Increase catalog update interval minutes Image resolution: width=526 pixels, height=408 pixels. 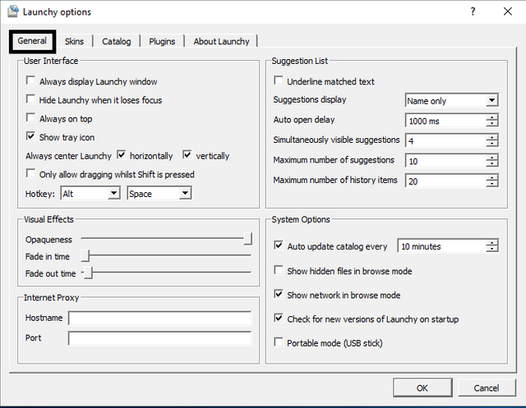point(492,243)
